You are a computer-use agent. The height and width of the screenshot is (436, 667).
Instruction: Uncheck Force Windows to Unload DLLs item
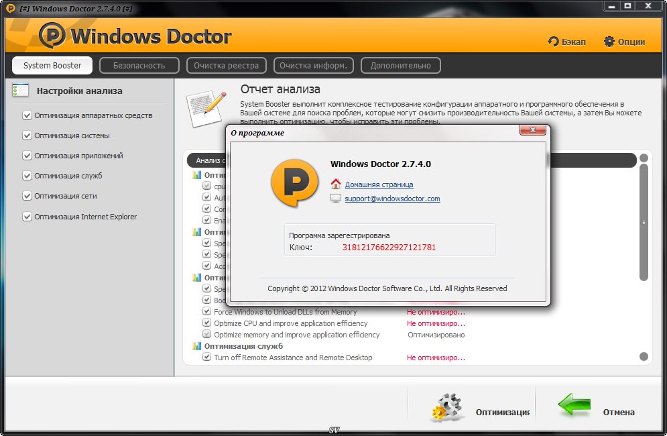(x=206, y=311)
